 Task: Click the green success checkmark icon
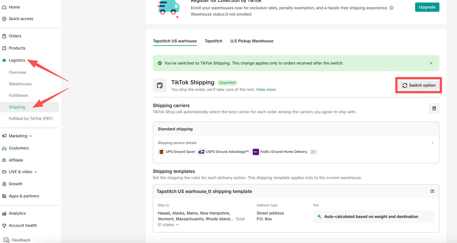coord(160,63)
